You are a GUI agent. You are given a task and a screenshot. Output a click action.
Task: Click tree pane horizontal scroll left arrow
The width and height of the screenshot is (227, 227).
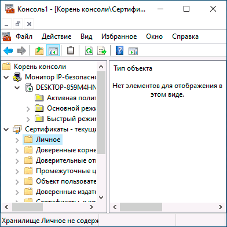[6, 207]
